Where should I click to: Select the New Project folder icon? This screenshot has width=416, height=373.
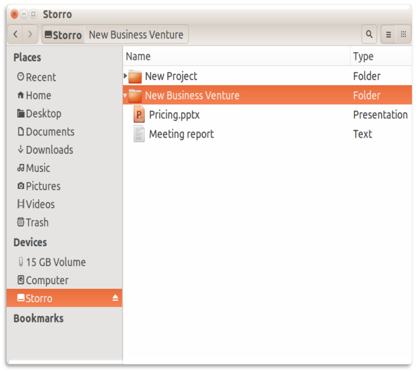pyautogui.click(x=135, y=77)
